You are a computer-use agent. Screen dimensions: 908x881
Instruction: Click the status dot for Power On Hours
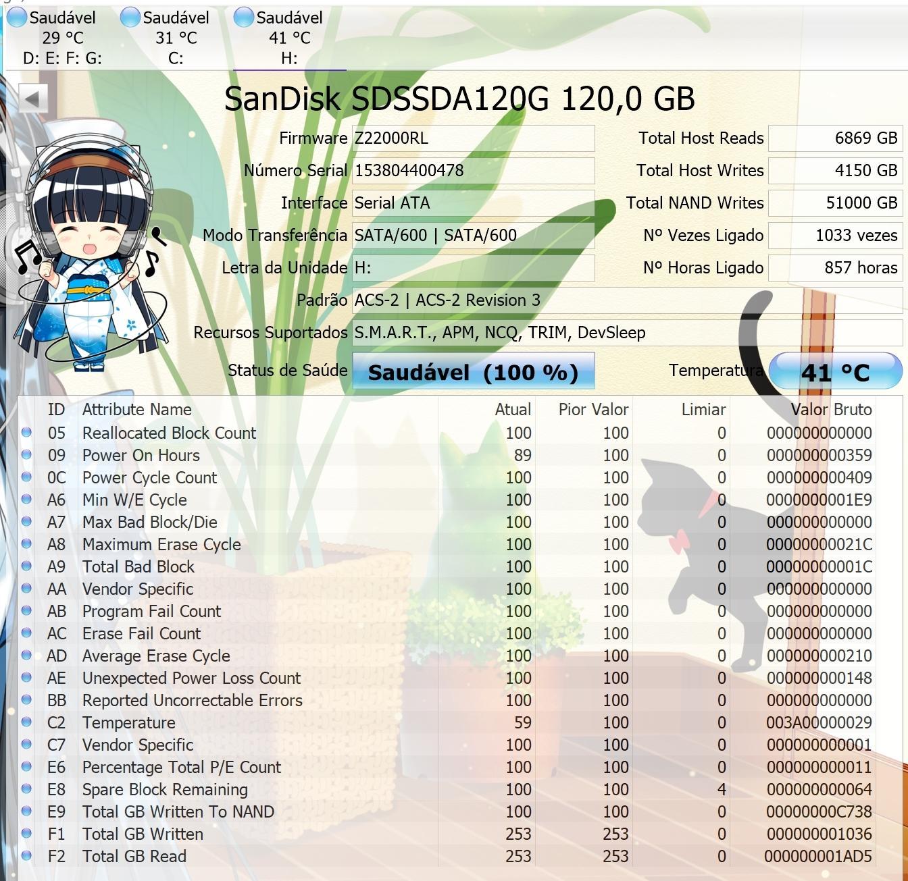[x=26, y=455]
